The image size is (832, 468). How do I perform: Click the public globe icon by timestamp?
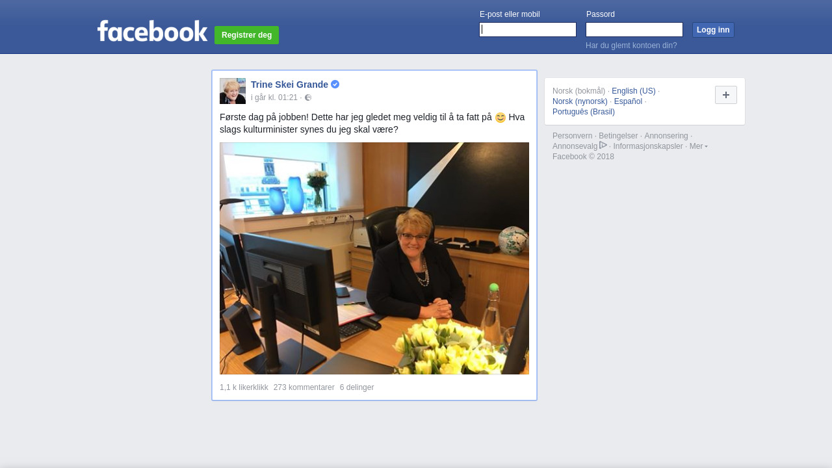(x=308, y=97)
